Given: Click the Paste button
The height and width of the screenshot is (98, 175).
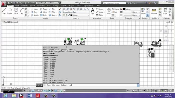Looking at the screenshot, I should tap(165, 11).
